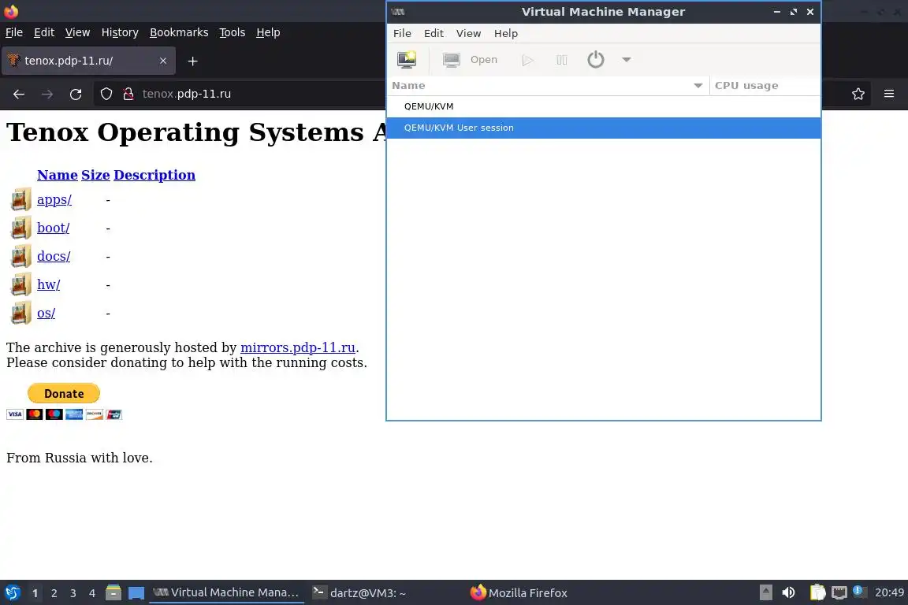Select the QEMU/KVM connection row
Viewport: 908px width, 605px height.
tap(604, 106)
